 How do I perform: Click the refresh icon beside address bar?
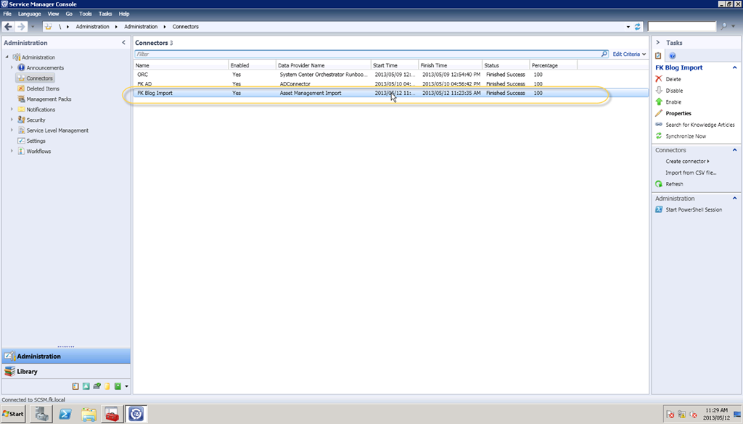[638, 27]
